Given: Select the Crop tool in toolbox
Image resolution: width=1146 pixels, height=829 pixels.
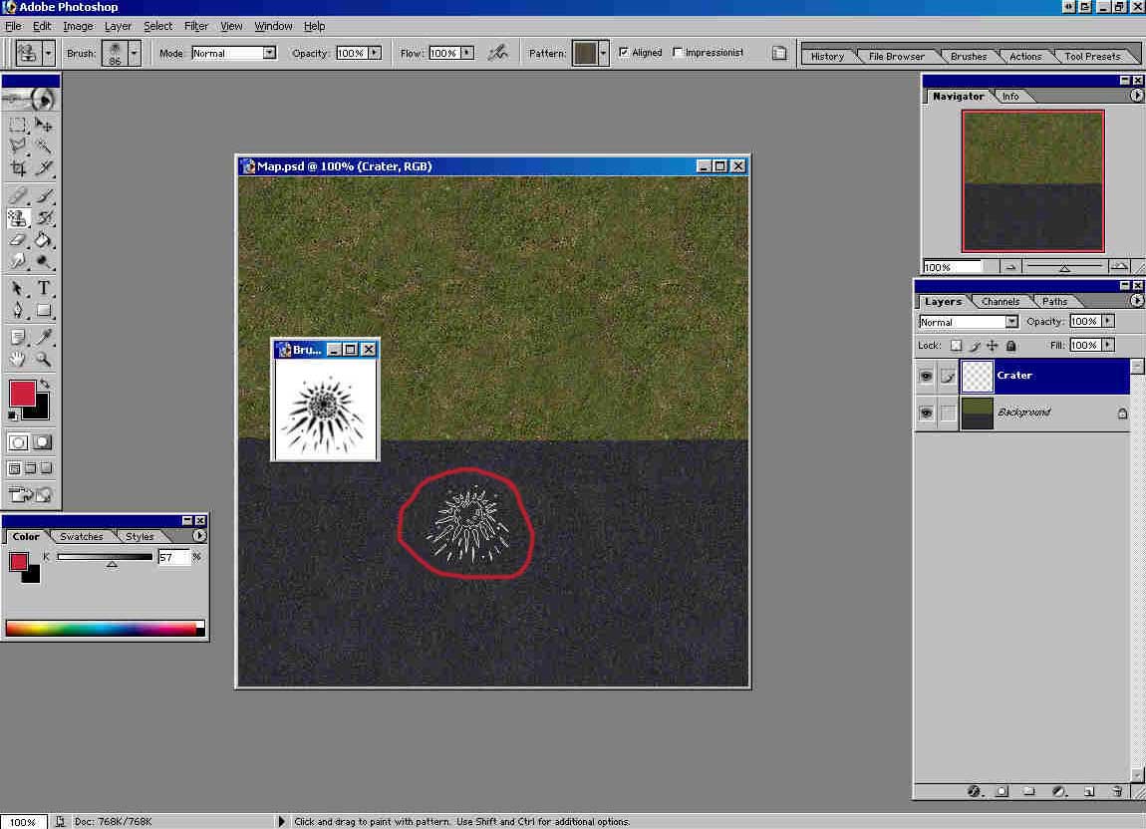Looking at the screenshot, I should pos(18,168).
